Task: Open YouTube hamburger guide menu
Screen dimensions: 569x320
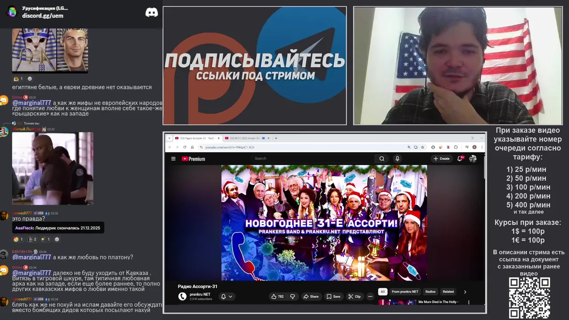Action: point(173,159)
